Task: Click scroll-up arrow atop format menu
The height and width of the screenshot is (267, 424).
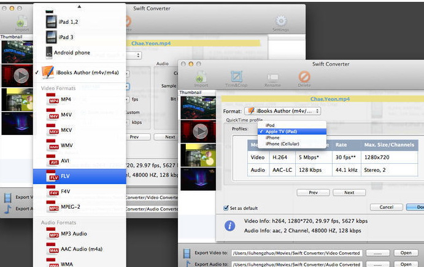Action: tap(79, 7)
